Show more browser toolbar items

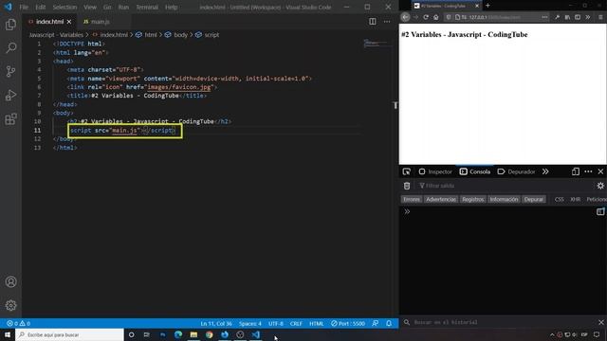(x=588, y=17)
